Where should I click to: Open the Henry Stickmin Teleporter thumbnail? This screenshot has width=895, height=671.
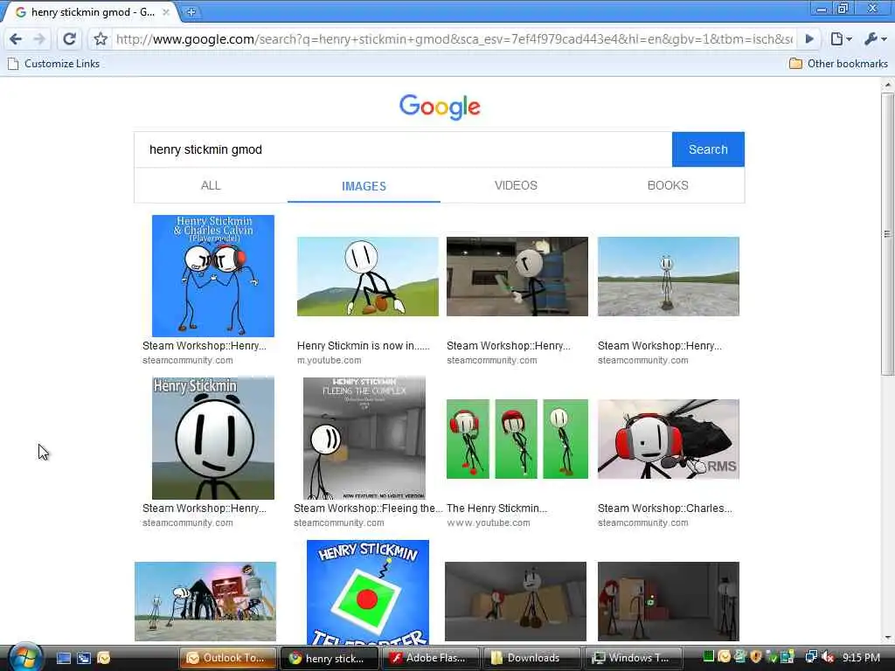(368, 592)
